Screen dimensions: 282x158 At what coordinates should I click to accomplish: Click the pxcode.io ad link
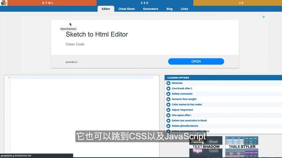[71, 62]
